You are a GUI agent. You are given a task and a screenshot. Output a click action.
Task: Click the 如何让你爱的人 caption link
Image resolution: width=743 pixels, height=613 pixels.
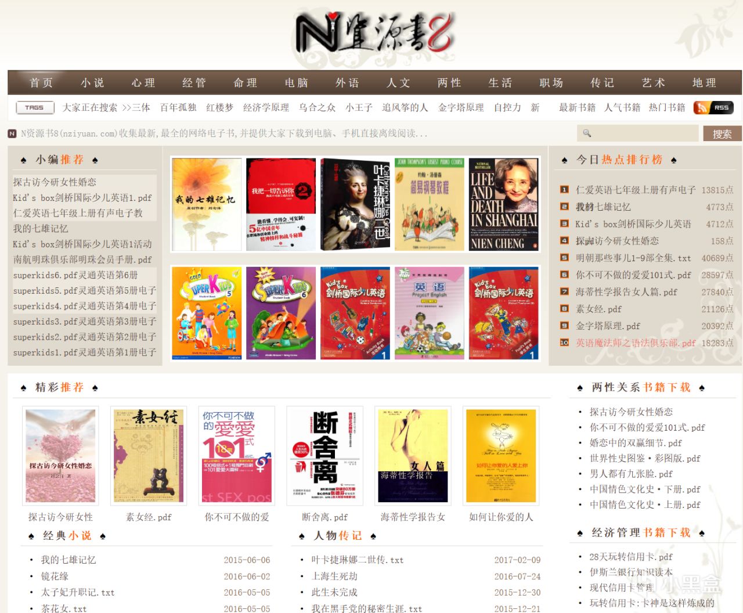coord(501,517)
